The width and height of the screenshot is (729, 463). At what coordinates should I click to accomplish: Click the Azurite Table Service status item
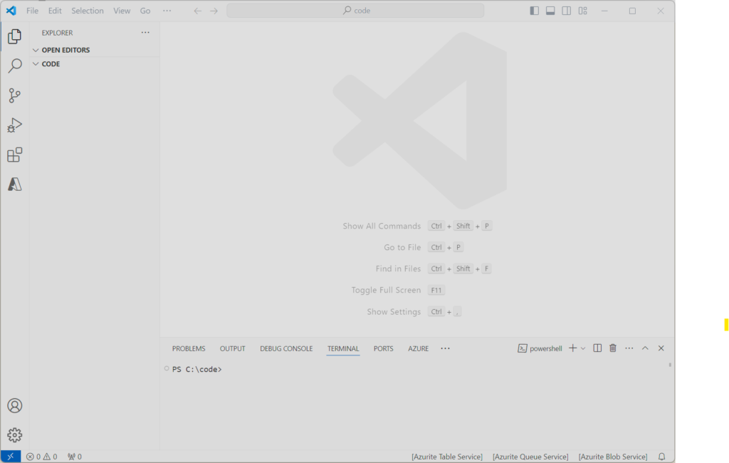[446, 457]
